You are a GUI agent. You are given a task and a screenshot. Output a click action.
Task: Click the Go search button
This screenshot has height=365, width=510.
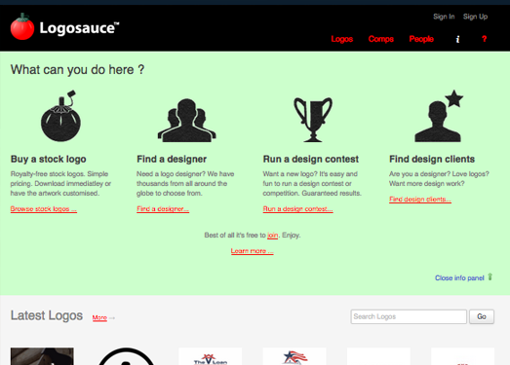tap(482, 316)
